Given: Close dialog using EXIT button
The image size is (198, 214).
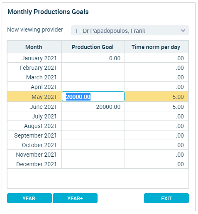Looking at the screenshot, I should (166, 198).
